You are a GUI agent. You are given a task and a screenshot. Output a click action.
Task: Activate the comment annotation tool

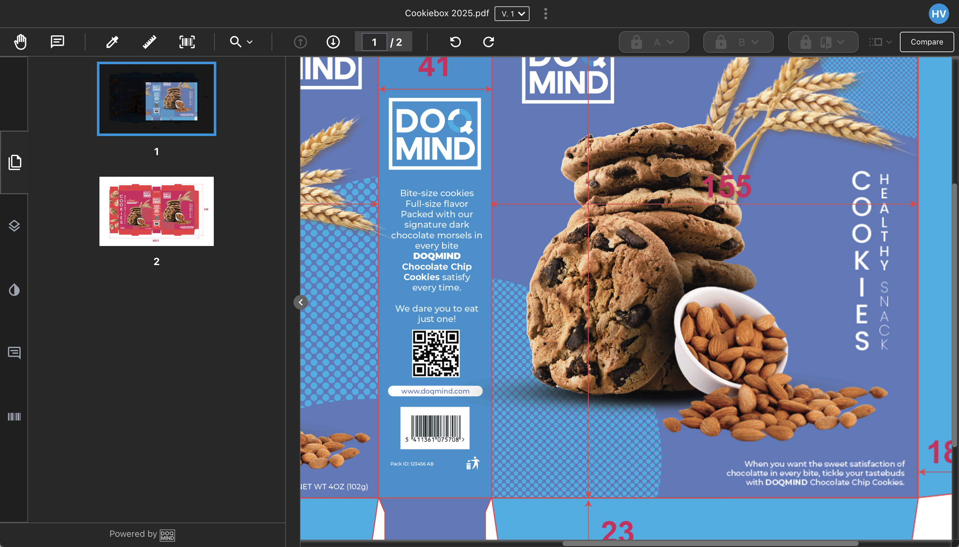point(57,42)
